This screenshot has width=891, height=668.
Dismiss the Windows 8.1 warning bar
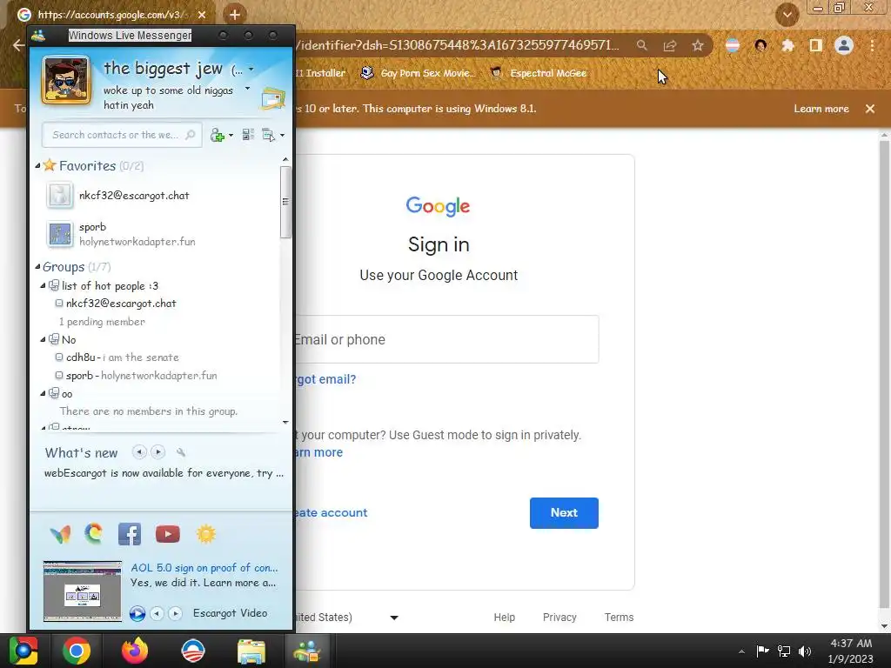pos(870,109)
